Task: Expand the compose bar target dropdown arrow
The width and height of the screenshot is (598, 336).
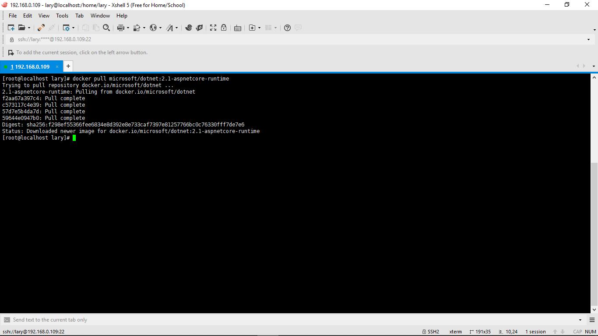Action: pyautogui.click(x=580, y=320)
